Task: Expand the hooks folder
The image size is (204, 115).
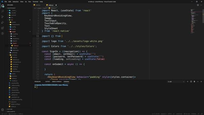Action: pyautogui.click(x=14, y=29)
